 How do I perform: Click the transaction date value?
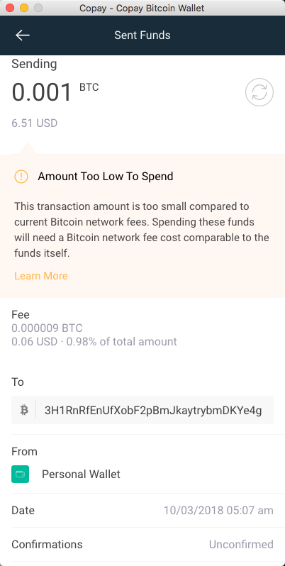point(218,511)
